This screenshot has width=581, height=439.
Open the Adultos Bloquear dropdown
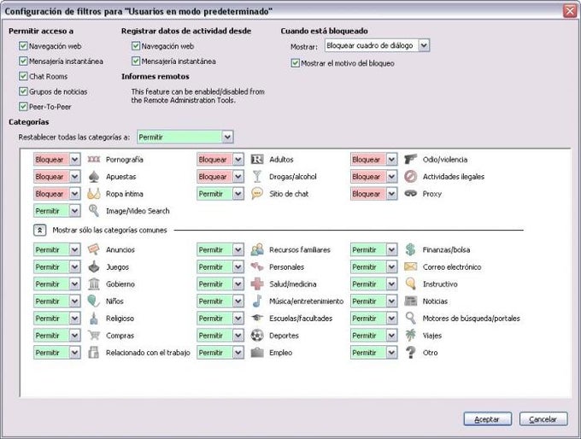(x=220, y=160)
